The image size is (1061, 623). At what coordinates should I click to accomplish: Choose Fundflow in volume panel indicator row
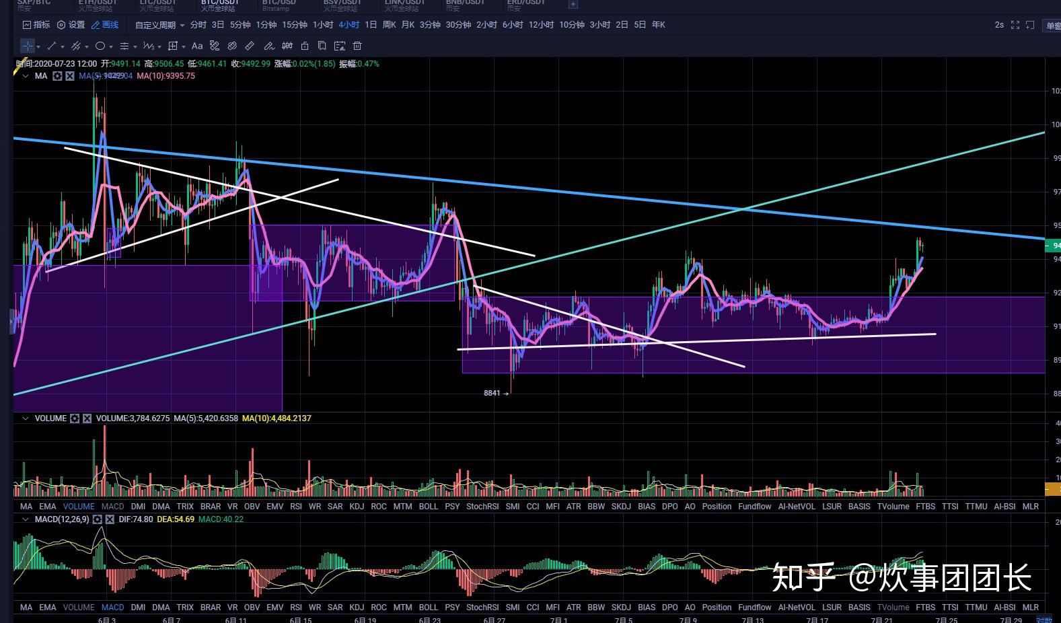(x=754, y=507)
